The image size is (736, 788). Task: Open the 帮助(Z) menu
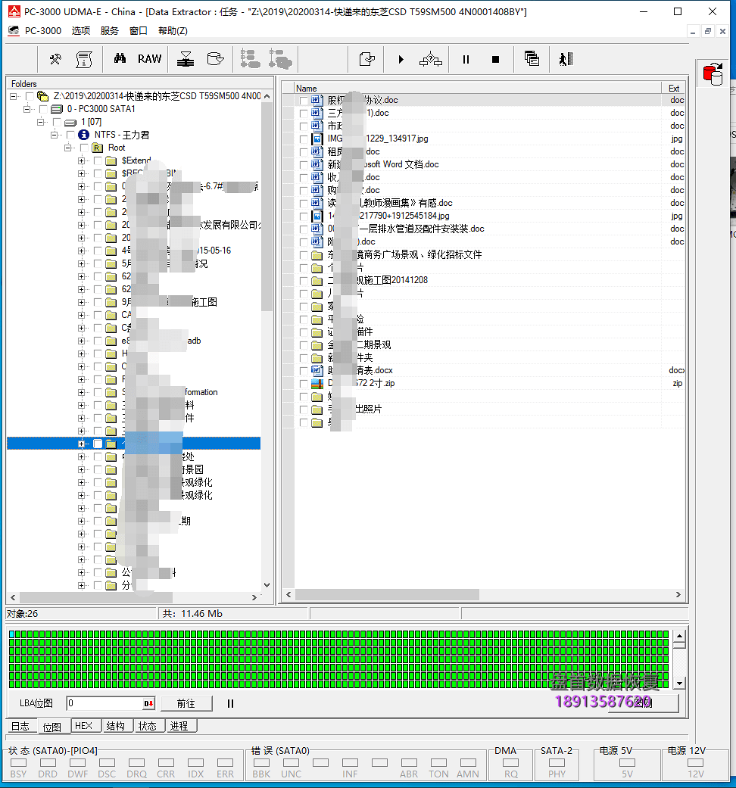(173, 30)
